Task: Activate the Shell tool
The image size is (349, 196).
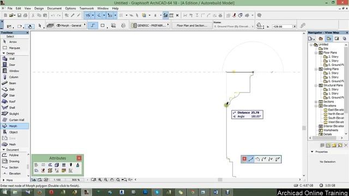Action: click(x=15, y=108)
